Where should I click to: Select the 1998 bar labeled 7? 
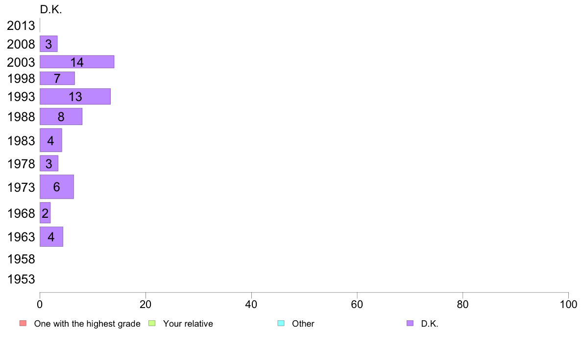click(57, 78)
